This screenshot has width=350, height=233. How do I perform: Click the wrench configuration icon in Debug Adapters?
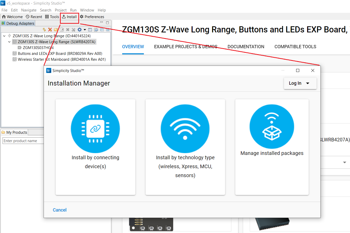click(x=73, y=30)
